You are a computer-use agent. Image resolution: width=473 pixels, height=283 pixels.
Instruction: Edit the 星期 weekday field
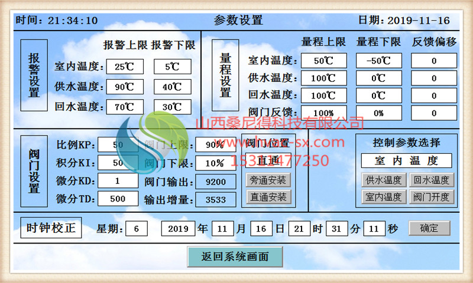137,229
